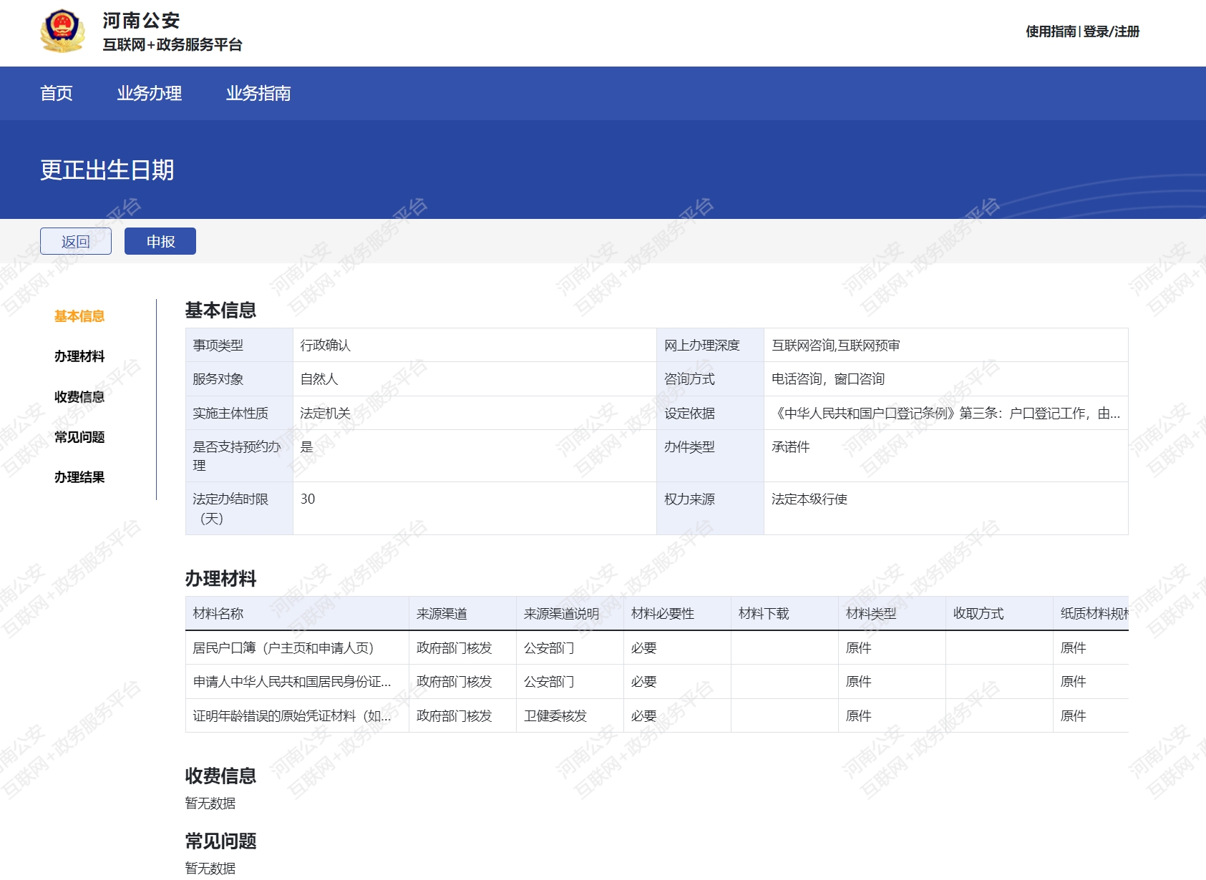Click the 河南公安 platform title text
This screenshot has height=880, width=1206.
point(141,21)
